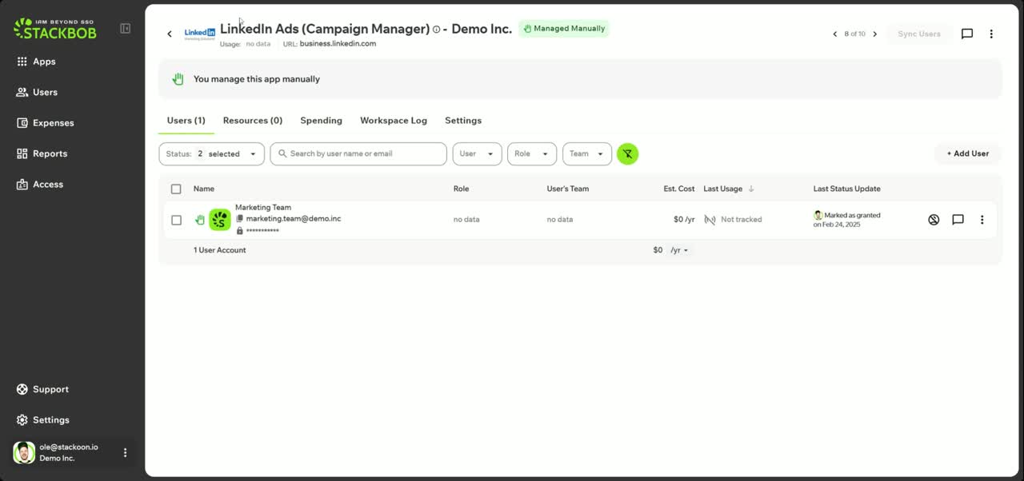The height and width of the screenshot is (481, 1024).
Task: Go to previous app with pager arrow
Action: point(835,34)
